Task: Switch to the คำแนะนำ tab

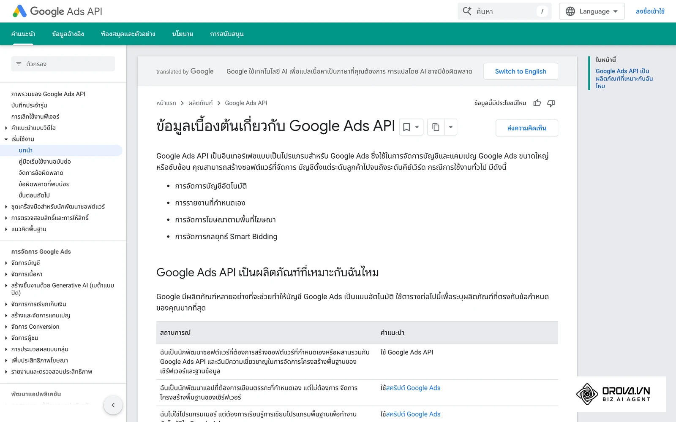Action: pyautogui.click(x=23, y=34)
